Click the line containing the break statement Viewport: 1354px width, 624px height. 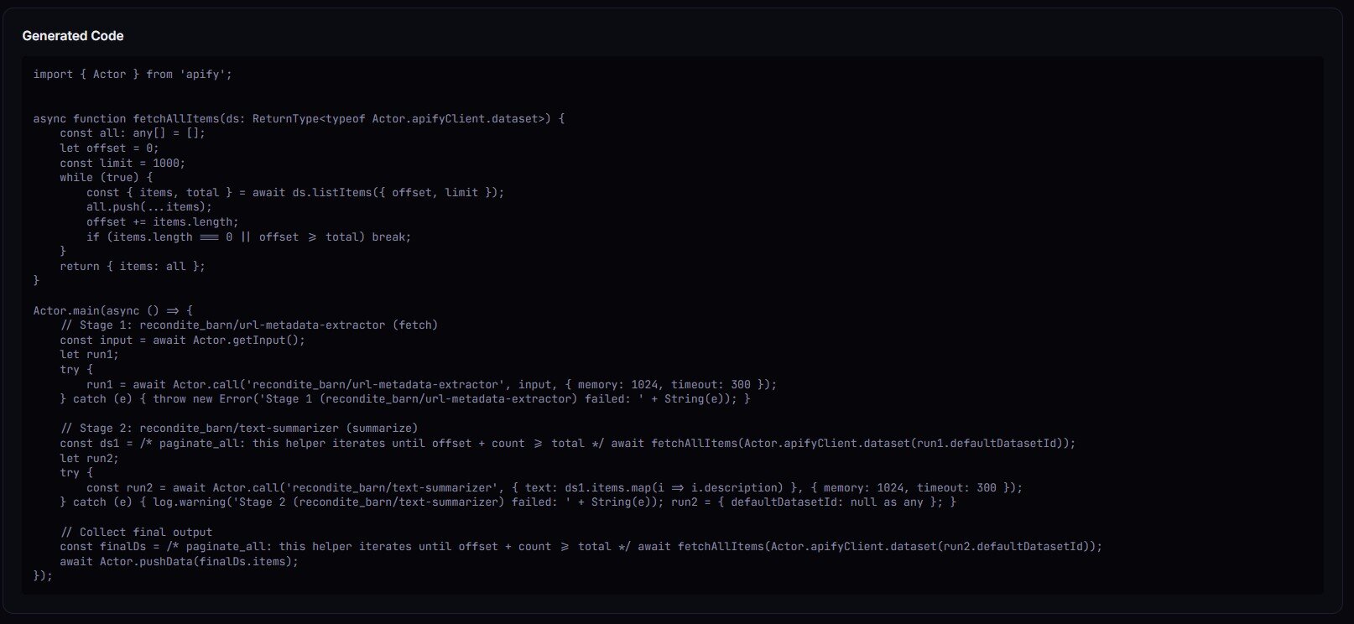[x=248, y=237]
